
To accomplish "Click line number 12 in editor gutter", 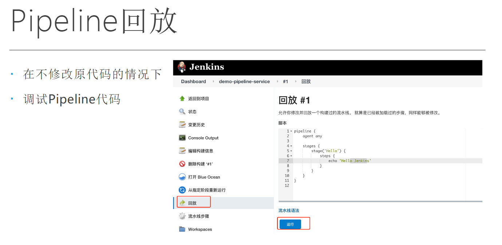I will tap(287, 185).
